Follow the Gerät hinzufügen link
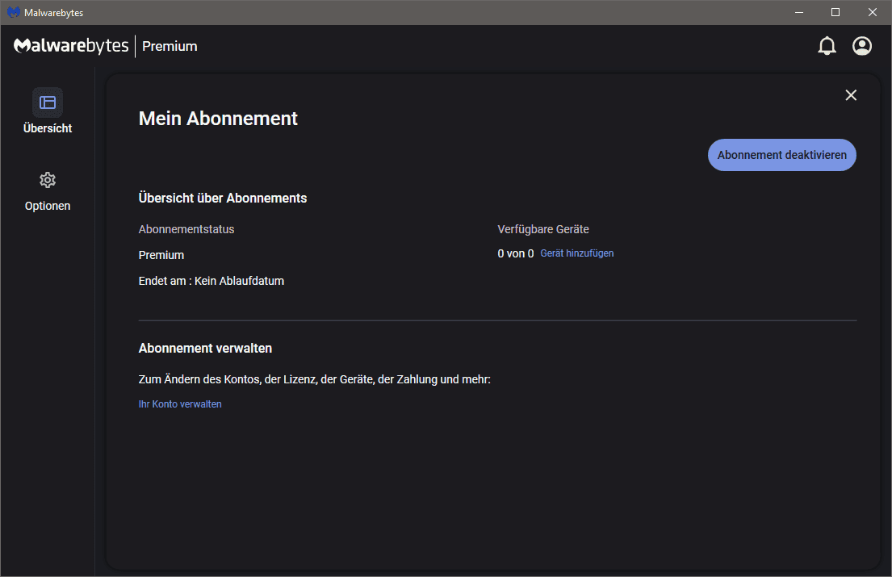 (577, 253)
